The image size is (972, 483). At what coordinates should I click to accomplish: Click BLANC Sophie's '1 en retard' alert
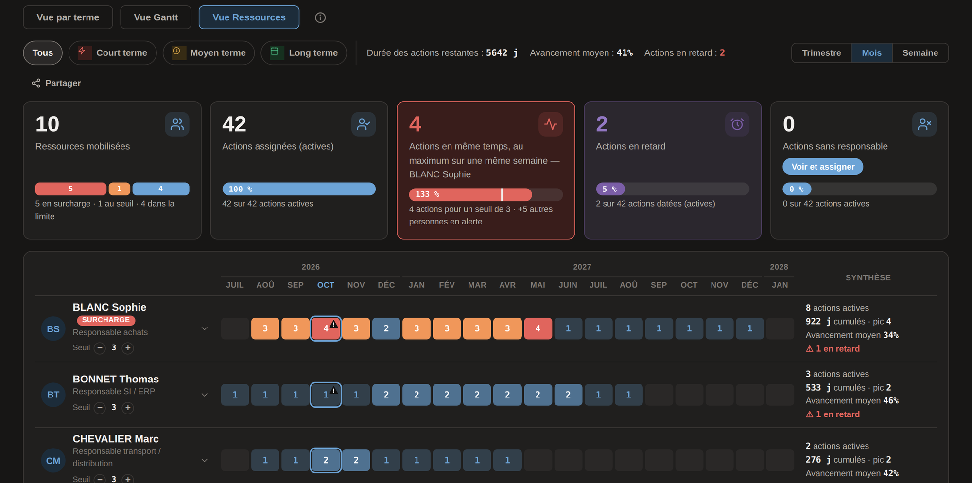tap(833, 349)
